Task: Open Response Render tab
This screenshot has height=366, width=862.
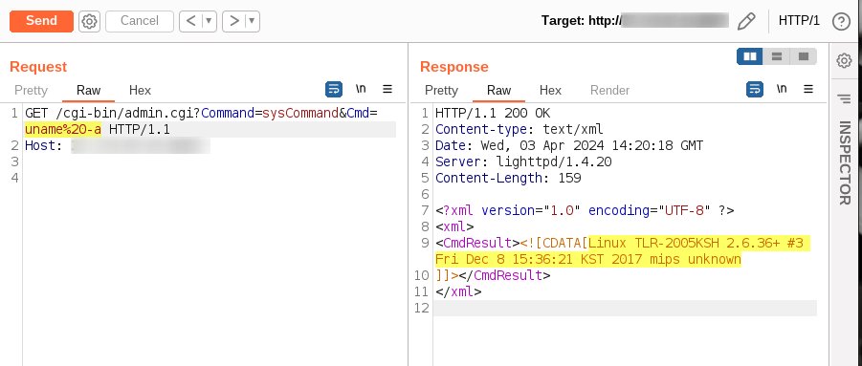Action: pyautogui.click(x=609, y=90)
